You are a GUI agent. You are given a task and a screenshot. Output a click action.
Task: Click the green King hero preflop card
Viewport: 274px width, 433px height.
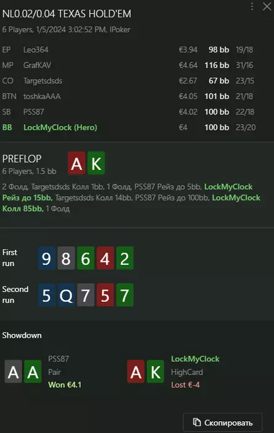coord(96,163)
